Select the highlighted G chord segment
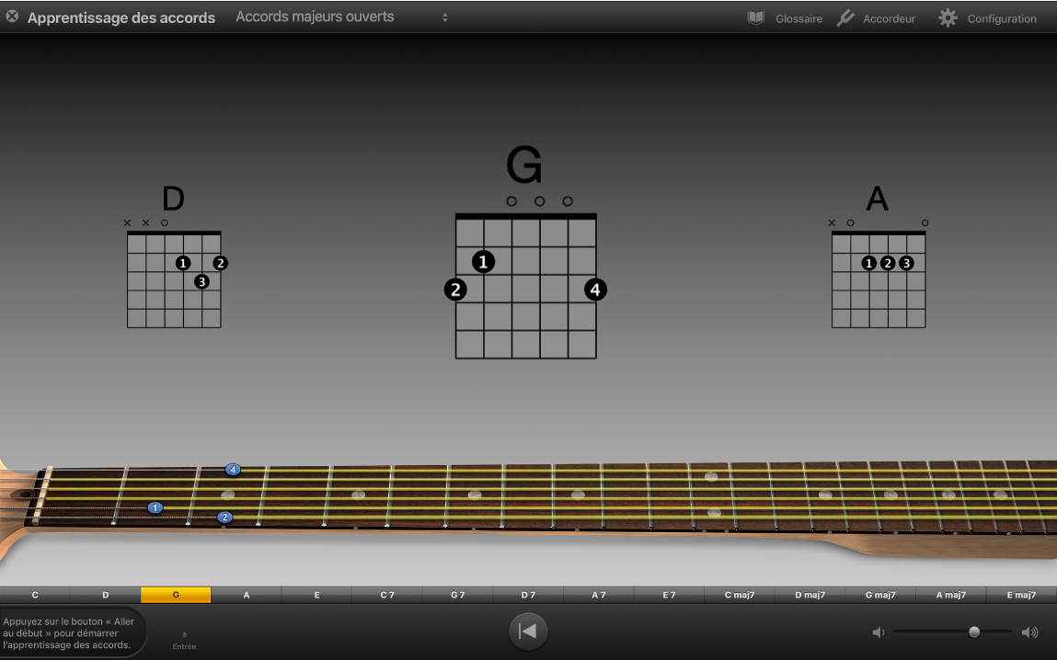 click(x=176, y=595)
